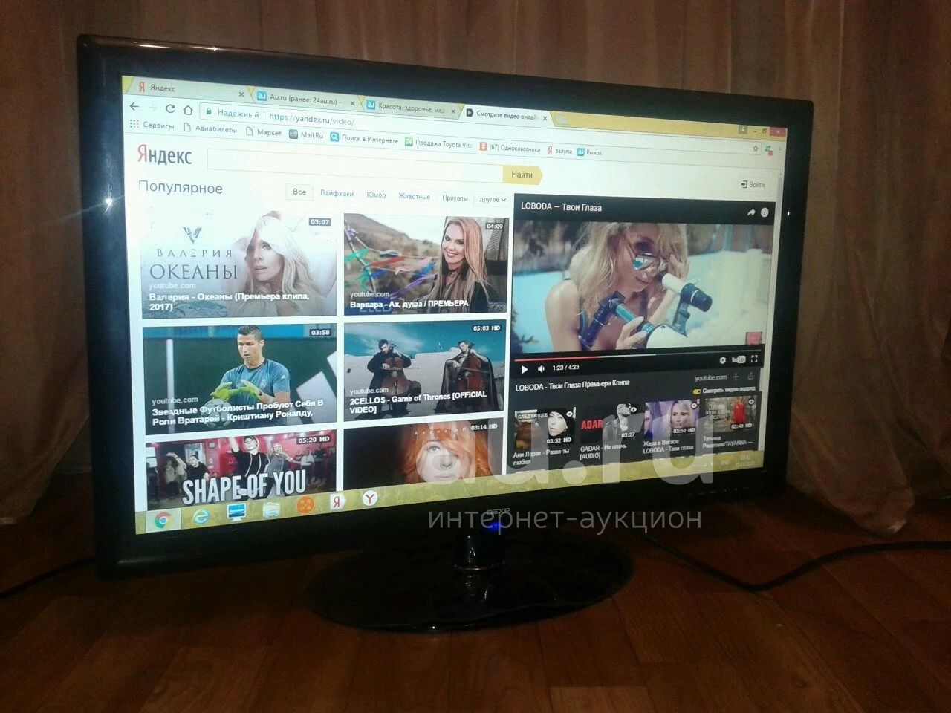
Task: Open Google Chrome from the taskbar
Action: click(163, 520)
